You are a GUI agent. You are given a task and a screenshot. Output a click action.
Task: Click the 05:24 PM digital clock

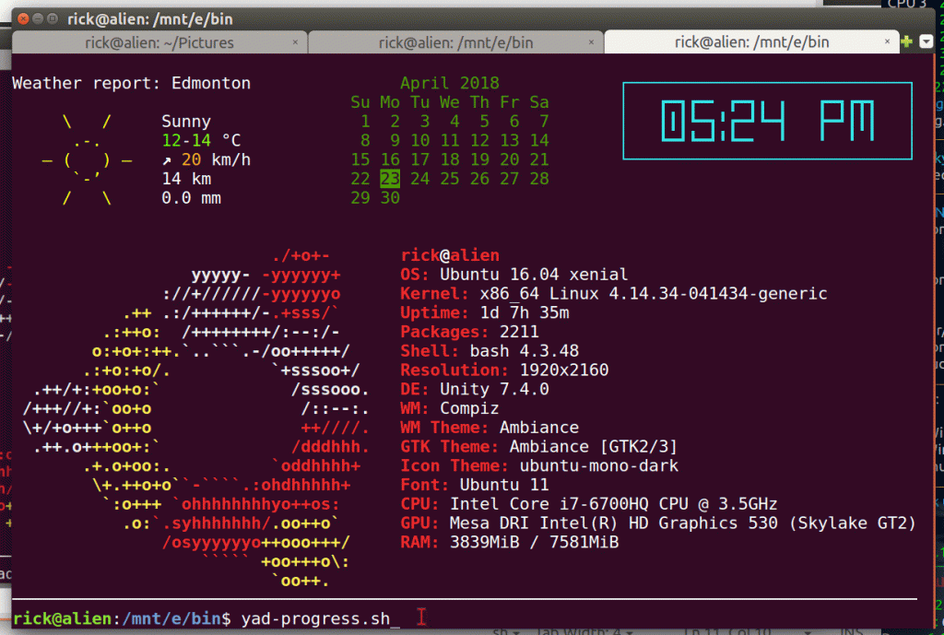coord(767,121)
